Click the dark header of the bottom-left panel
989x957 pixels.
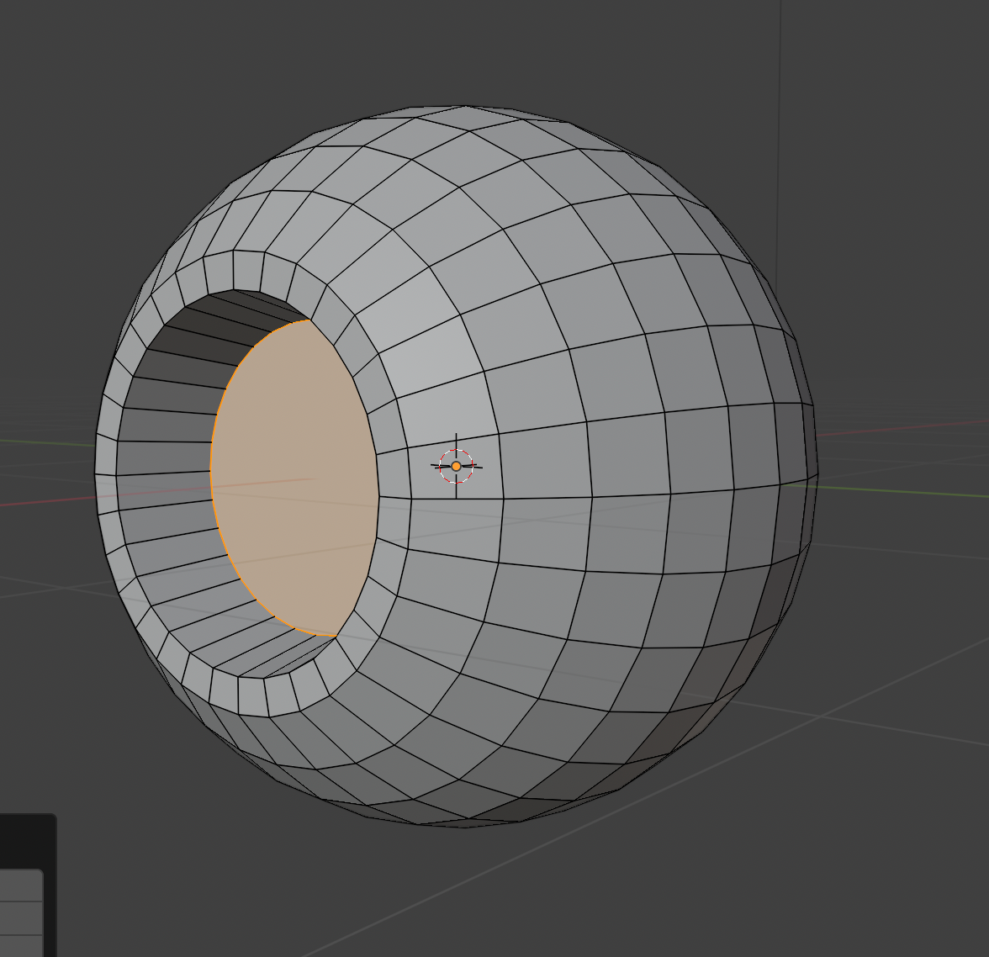tap(25, 841)
